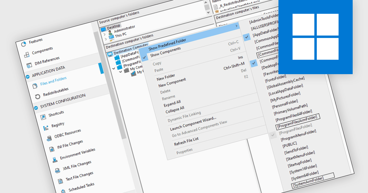
Task: Select [MyPicturesFolder] in the submenu
Action: [285, 97]
